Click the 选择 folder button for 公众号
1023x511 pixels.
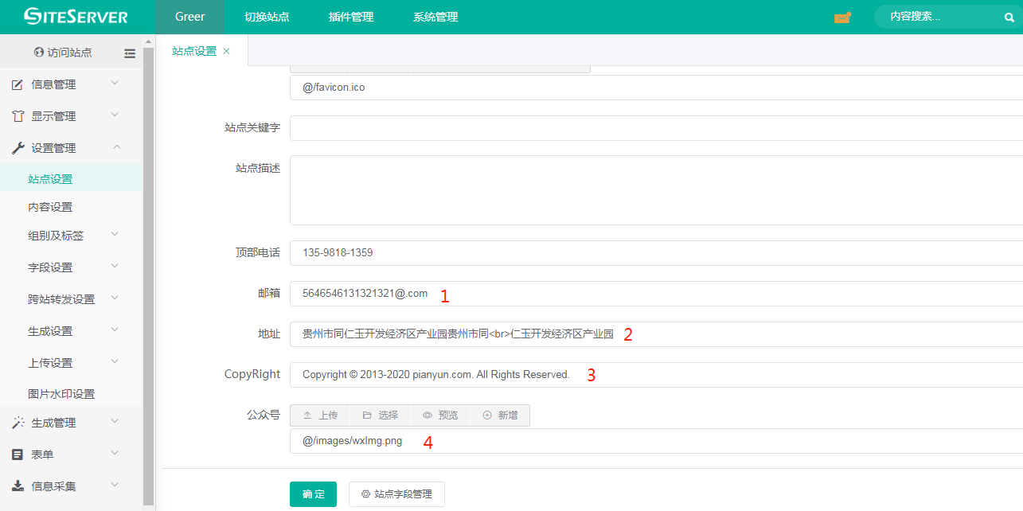click(x=380, y=415)
